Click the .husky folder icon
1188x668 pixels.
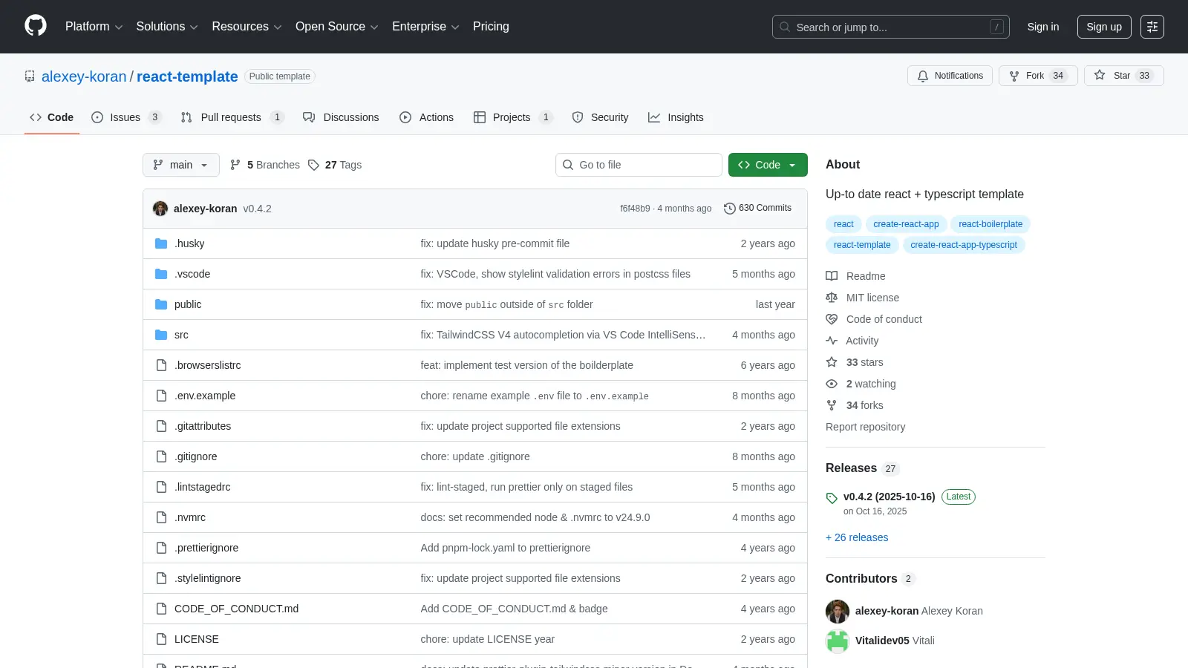pyautogui.click(x=161, y=243)
